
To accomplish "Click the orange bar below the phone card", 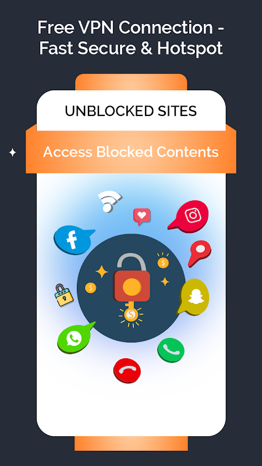I will 131,443.
